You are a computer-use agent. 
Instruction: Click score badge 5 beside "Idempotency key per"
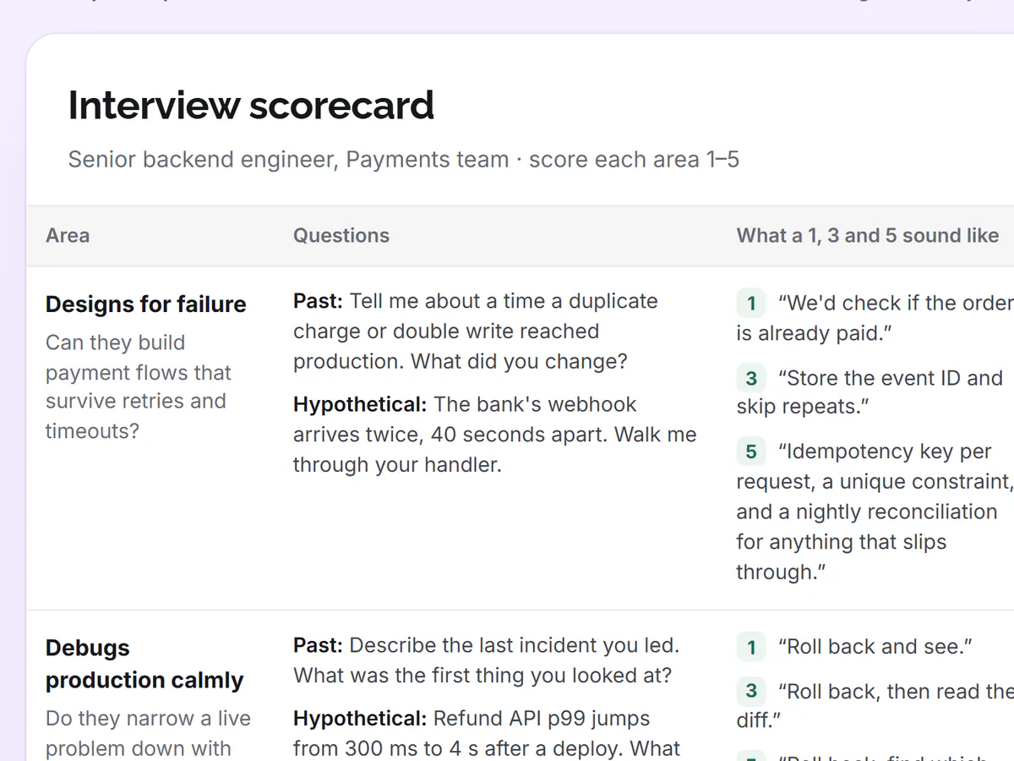pos(751,452)
